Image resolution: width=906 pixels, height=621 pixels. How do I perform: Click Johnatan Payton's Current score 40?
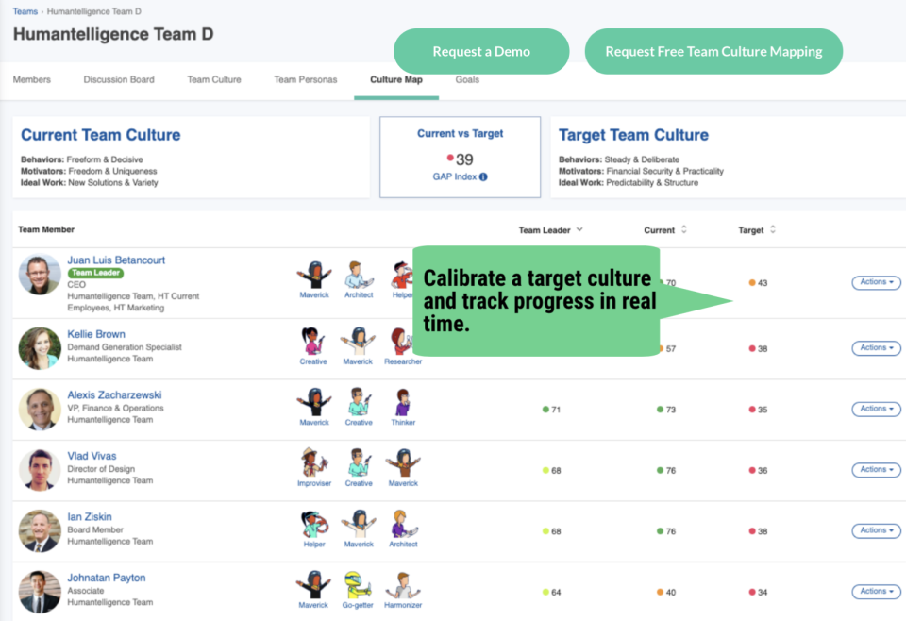coord(666,592)
